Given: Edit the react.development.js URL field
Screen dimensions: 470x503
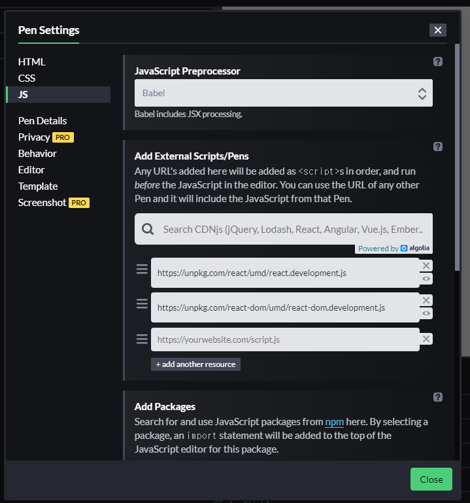Looking at the screenshot, I should (285, 273).
